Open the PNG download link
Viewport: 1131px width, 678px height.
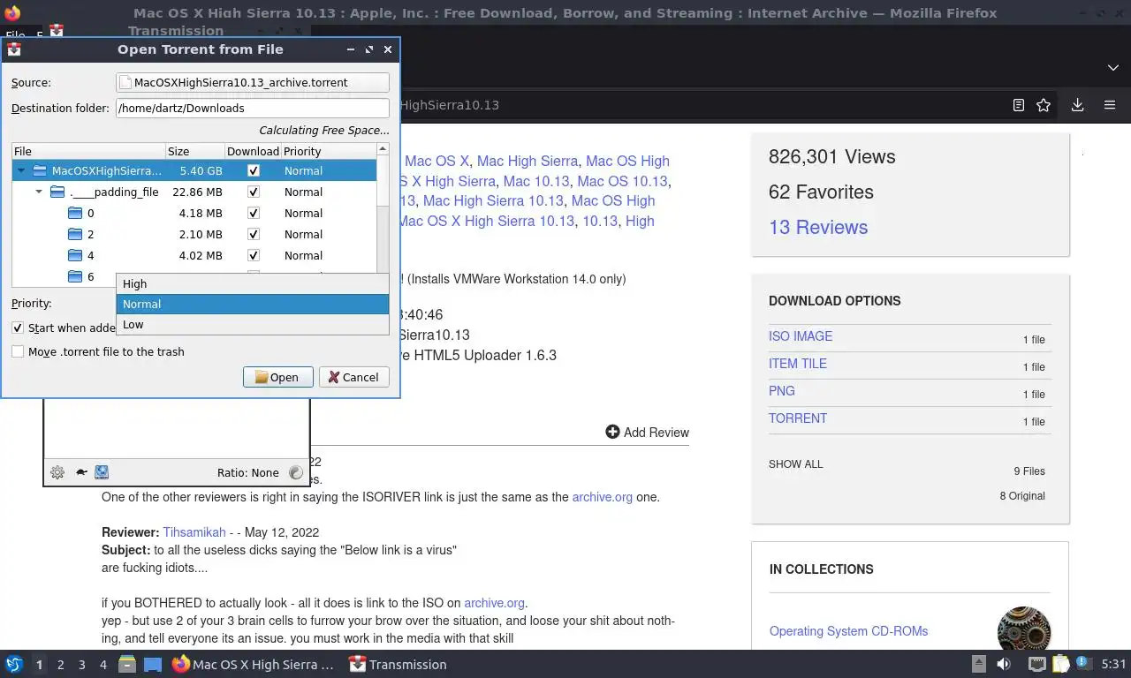click(x=782, y=391)
